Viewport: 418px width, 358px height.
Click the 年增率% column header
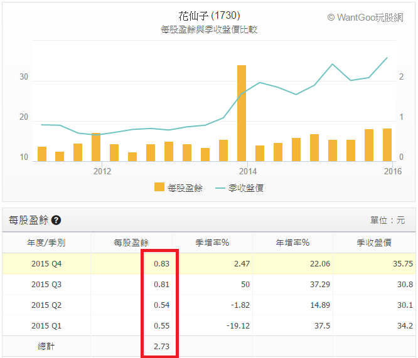[292, 243]
